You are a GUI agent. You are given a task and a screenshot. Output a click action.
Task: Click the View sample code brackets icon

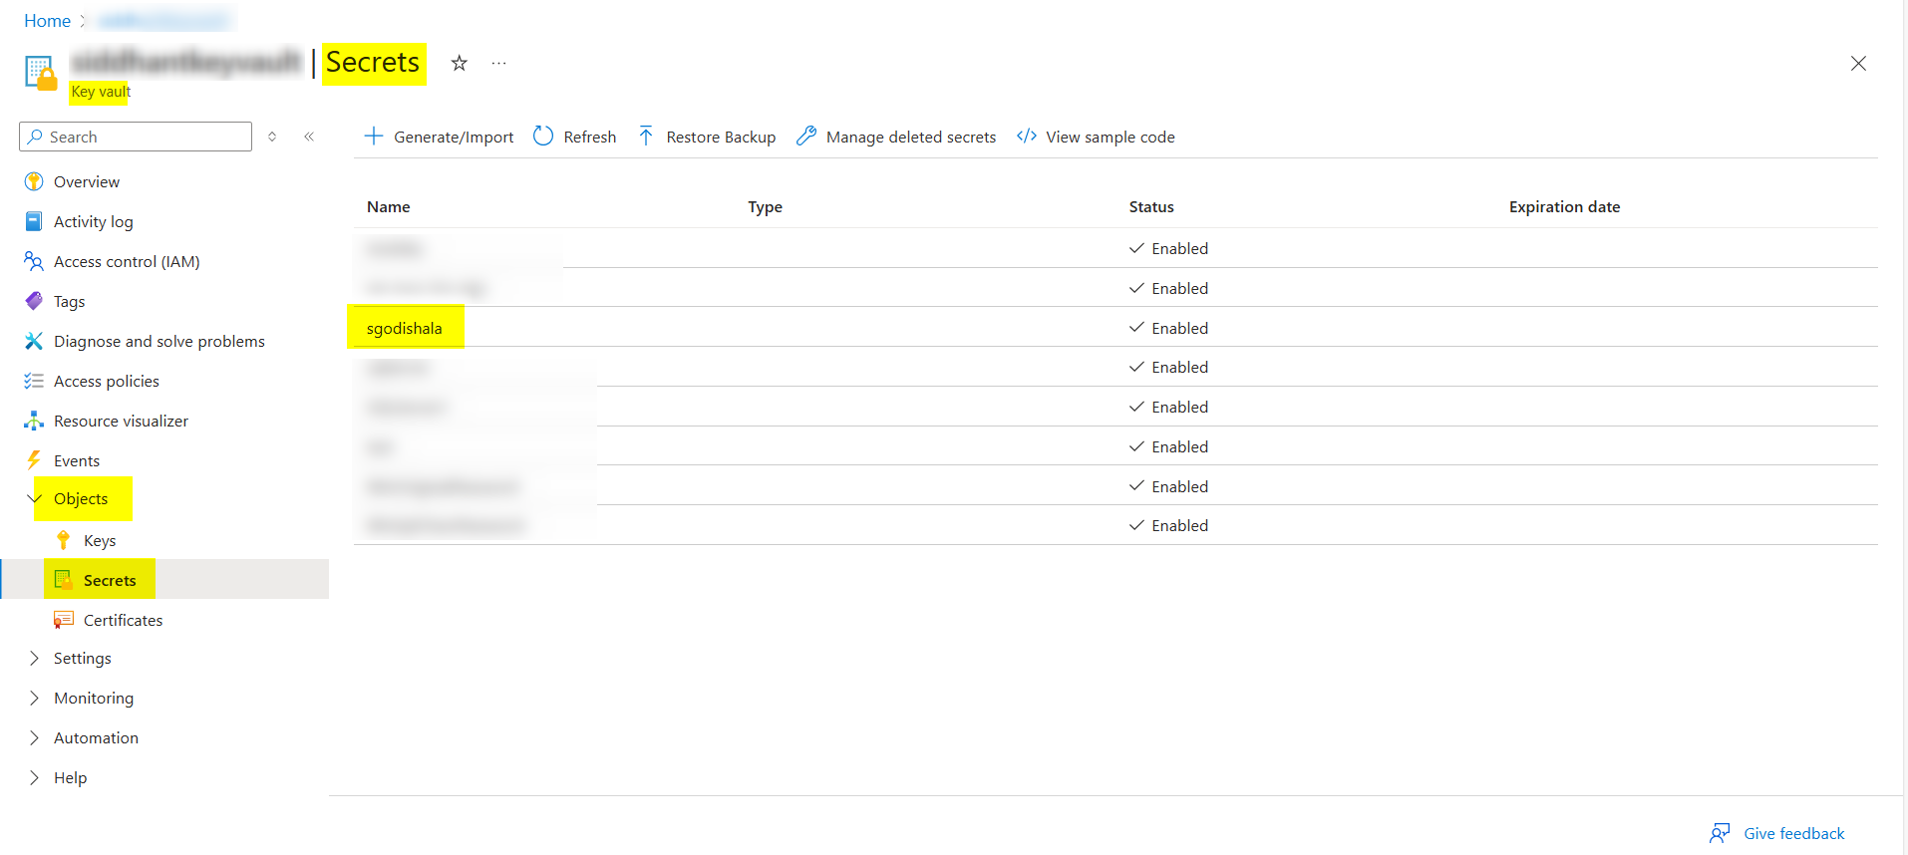coord(1027,137)
